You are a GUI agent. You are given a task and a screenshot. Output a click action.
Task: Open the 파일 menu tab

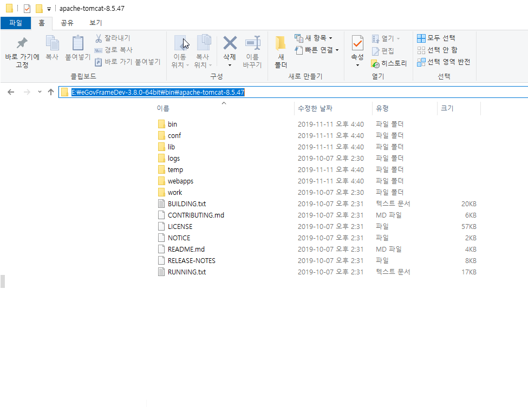pyautogui.click(x=16, y=23)
